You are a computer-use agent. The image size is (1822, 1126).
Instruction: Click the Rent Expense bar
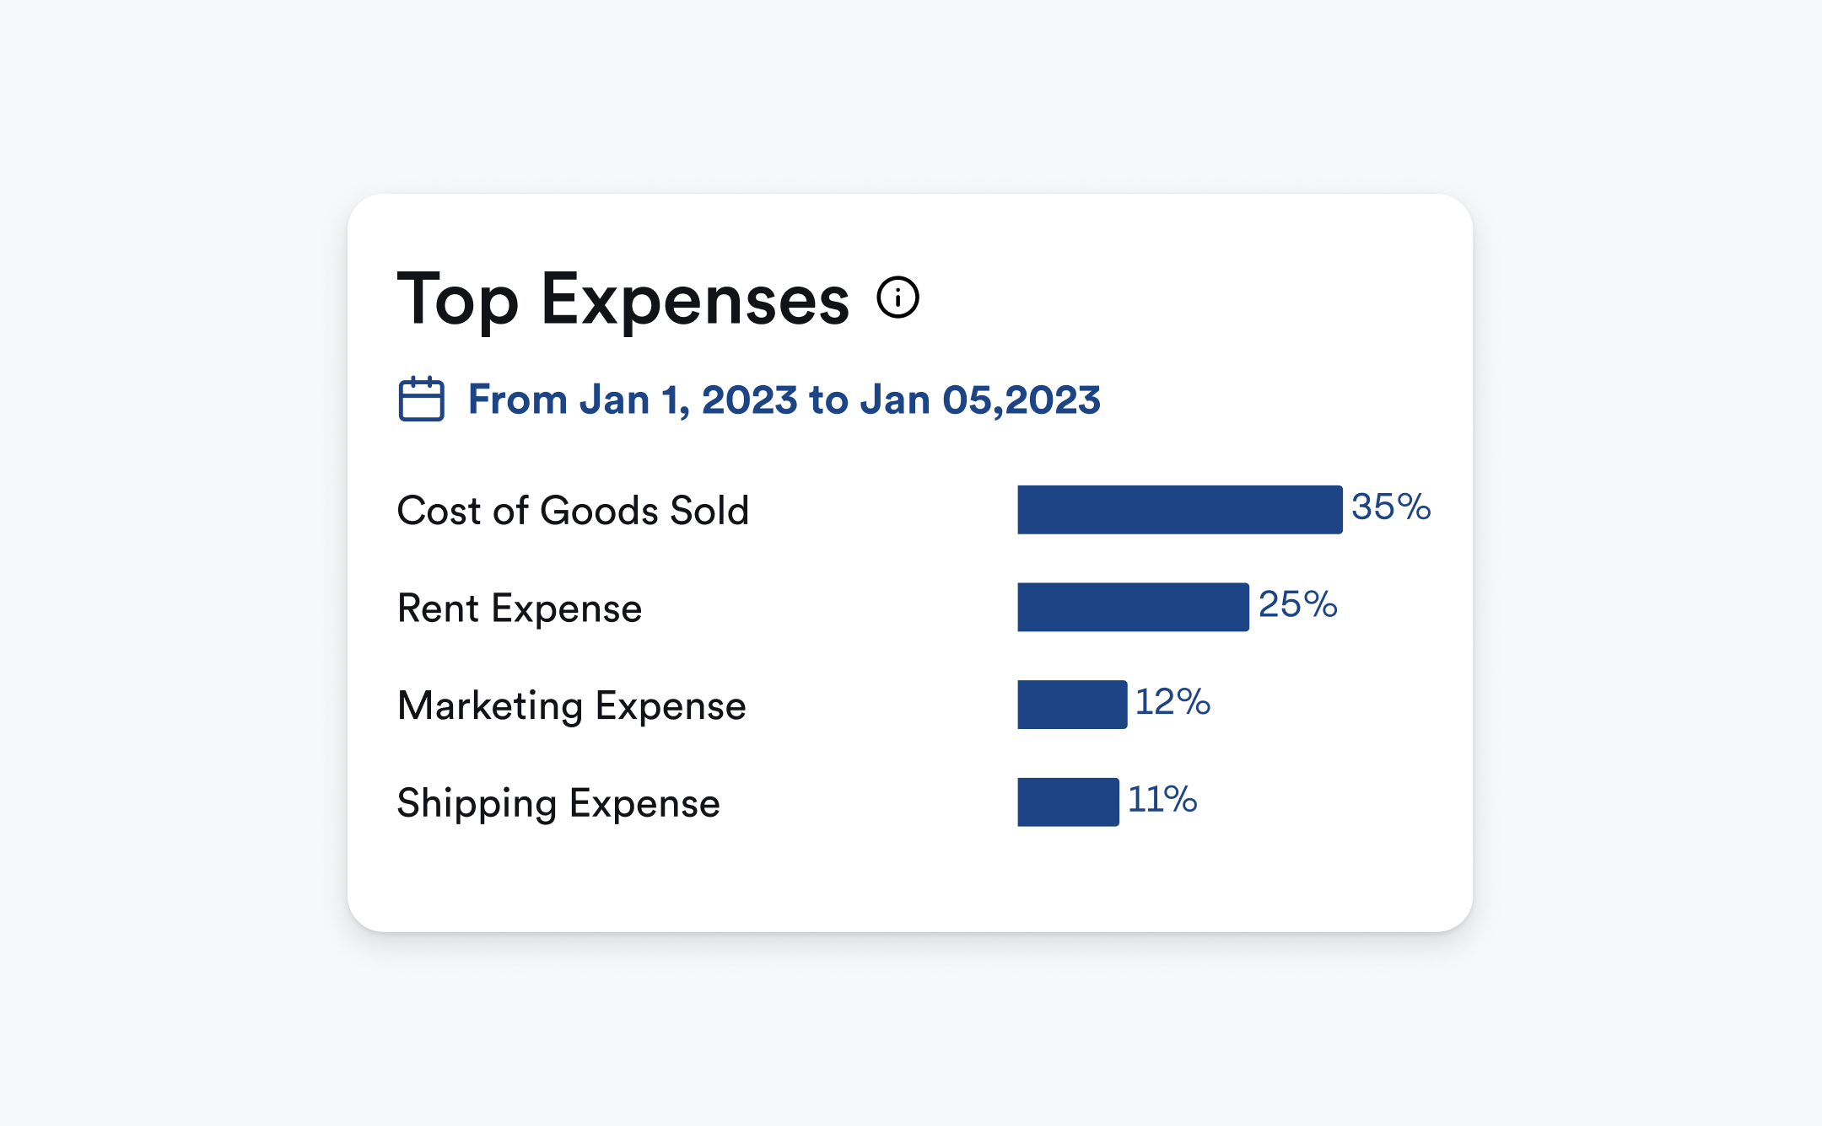[1133, 607]
